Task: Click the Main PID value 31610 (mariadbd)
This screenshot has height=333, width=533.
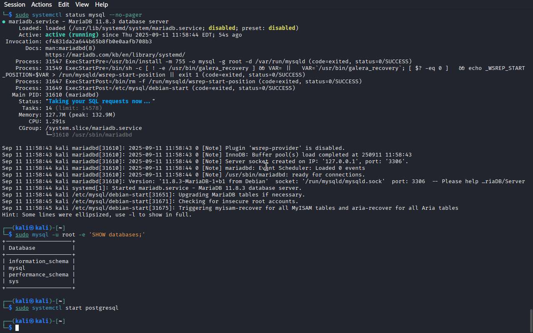Action: point(72,95)
